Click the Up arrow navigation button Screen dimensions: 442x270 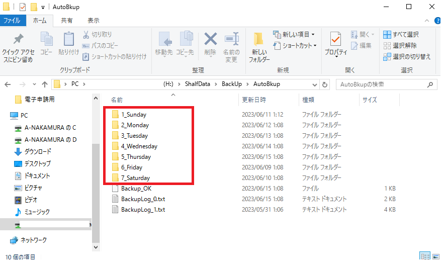tap(45, 84)
